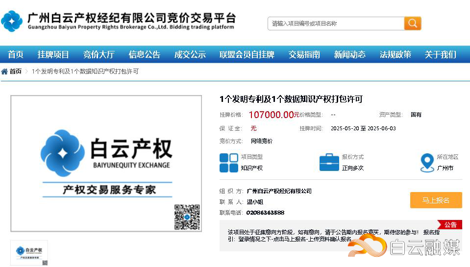Click the project title heading

click(x=291, y=99)
